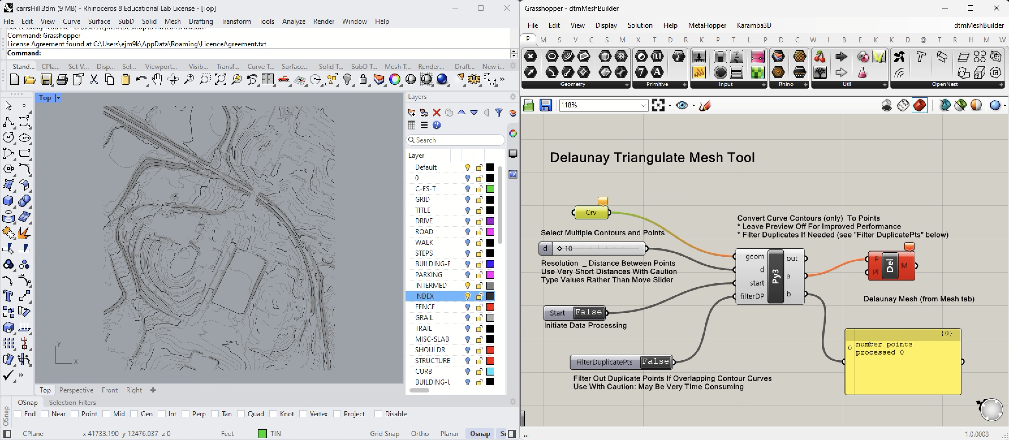Click the Open file folder icon in Rhino
Viewport: 1009px width, 440px height.
[30, 79]
